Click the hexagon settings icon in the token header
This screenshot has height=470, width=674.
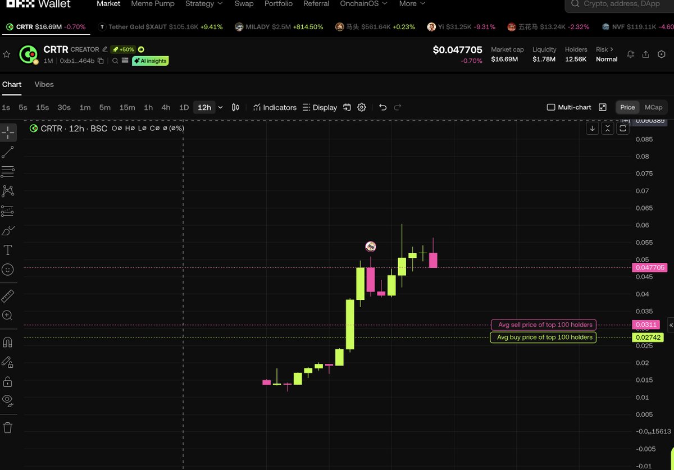pyautogui.click(x=661, y=54)
